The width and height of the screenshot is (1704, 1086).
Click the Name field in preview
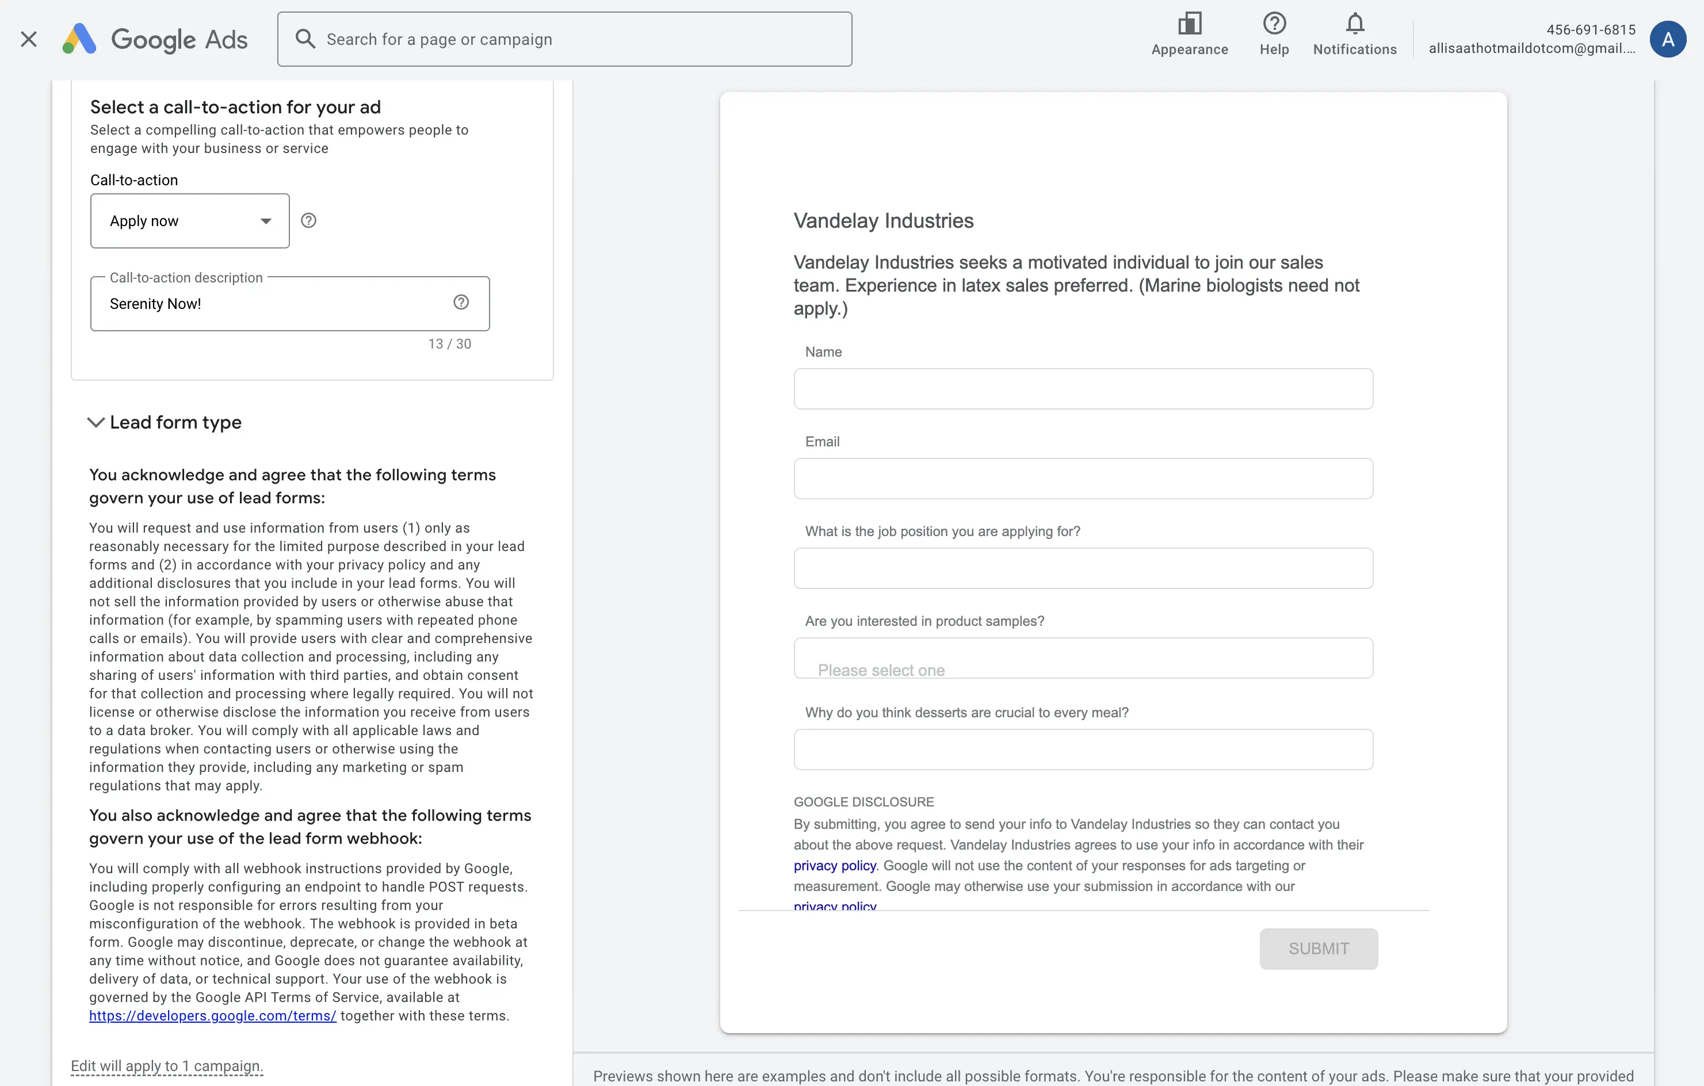point(1083,388)
